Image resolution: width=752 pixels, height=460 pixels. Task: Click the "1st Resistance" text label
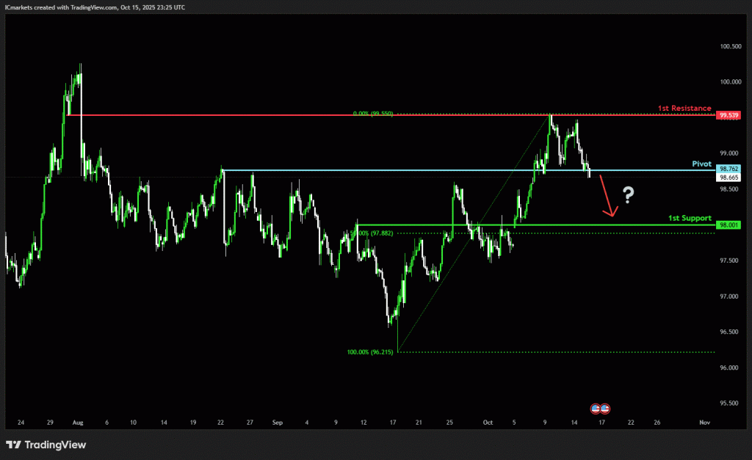[x=684, y=109]
